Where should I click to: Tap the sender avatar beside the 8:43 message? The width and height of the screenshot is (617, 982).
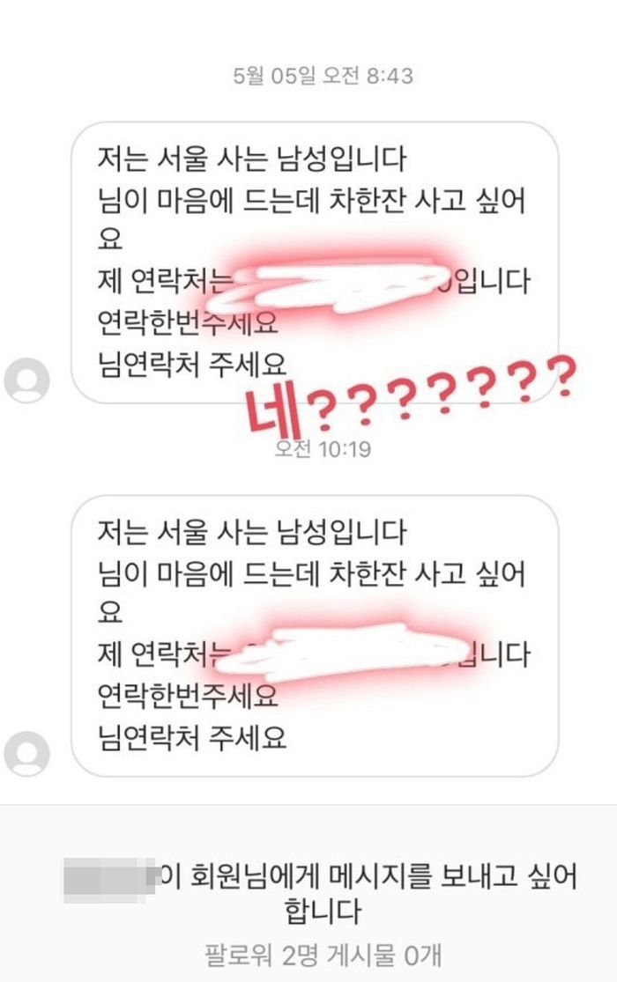27,380
